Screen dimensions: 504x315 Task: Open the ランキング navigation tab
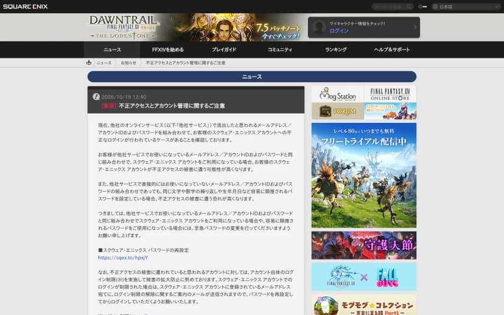coord(335,49)
